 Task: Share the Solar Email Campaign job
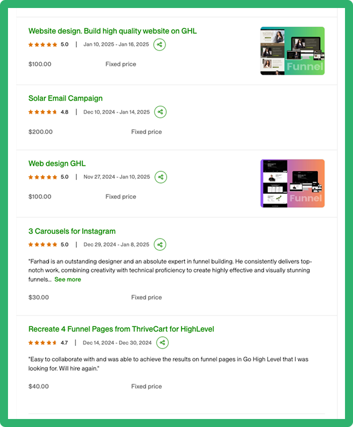pyautogui.click(x=160, y=112)
